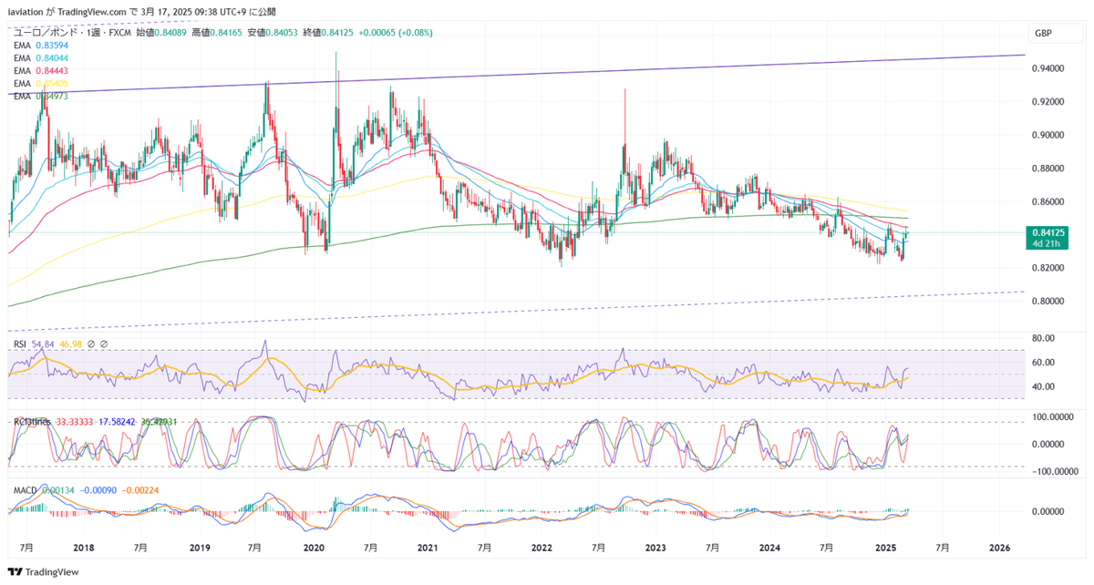Screen dimensions: 1094x585
Task: Click the -100.00000 level on RCI scale
Action: (1054, 472)
